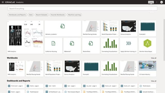Screen dimensions: 165x93
Task: Click the dashboard icon beside Sample Dashboar...
Action: (141, 92)
